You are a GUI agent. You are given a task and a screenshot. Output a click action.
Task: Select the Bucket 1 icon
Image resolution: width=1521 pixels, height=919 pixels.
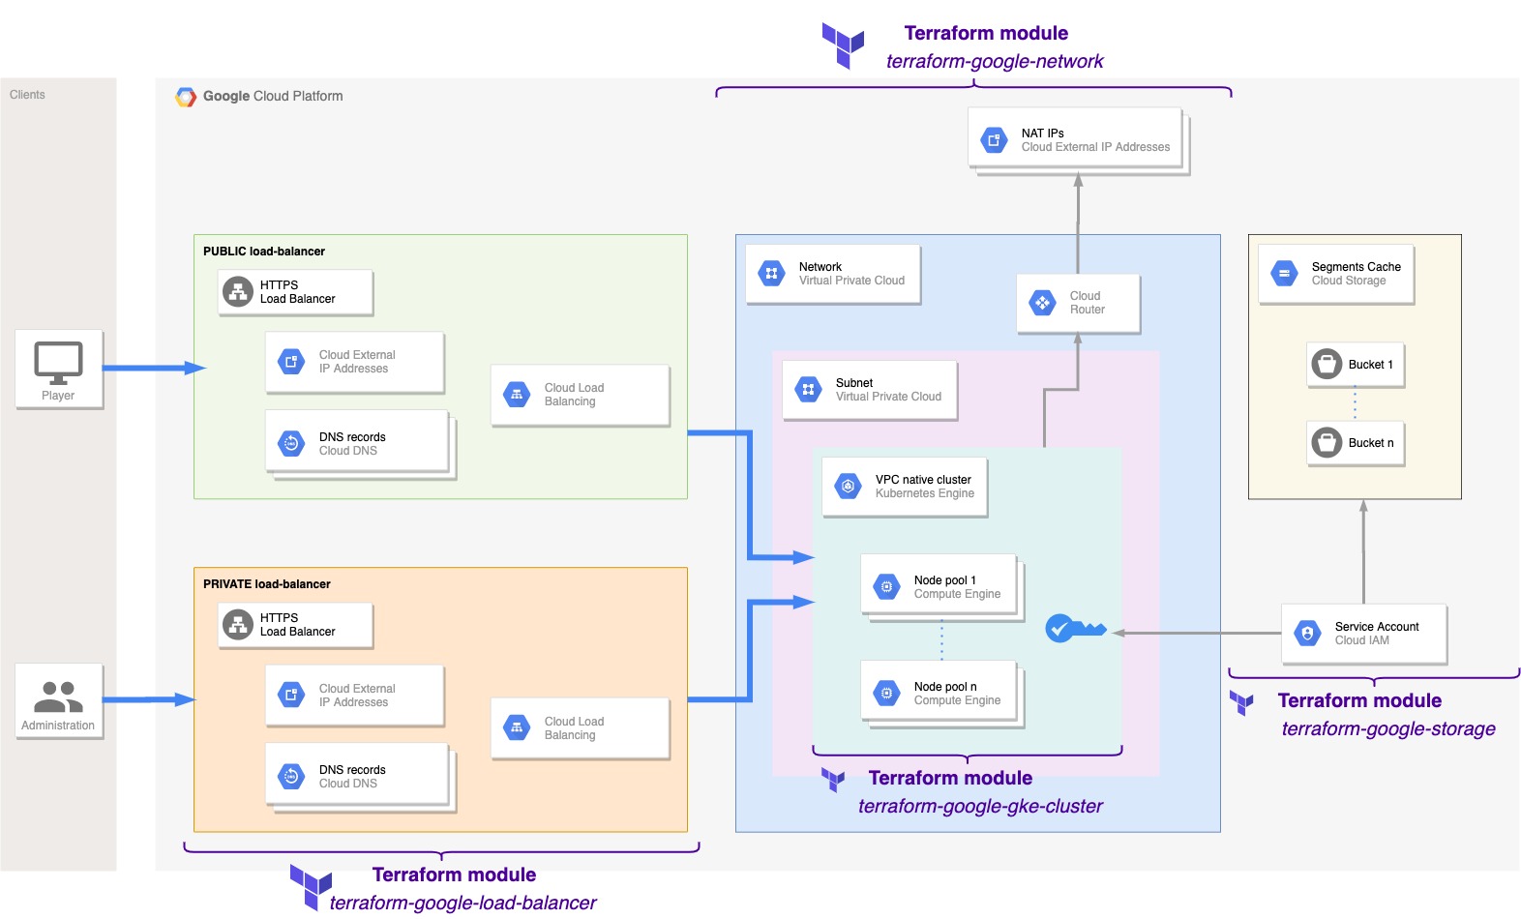pyautogui.click(x=1327, y=365)
